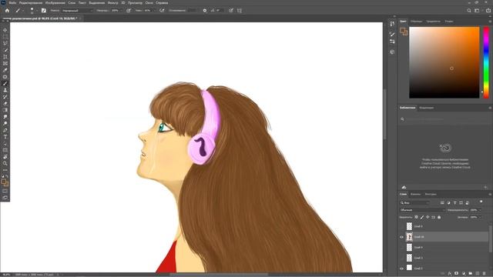
Task: Open the Справка menu
Action: click(x=162, y=3)
